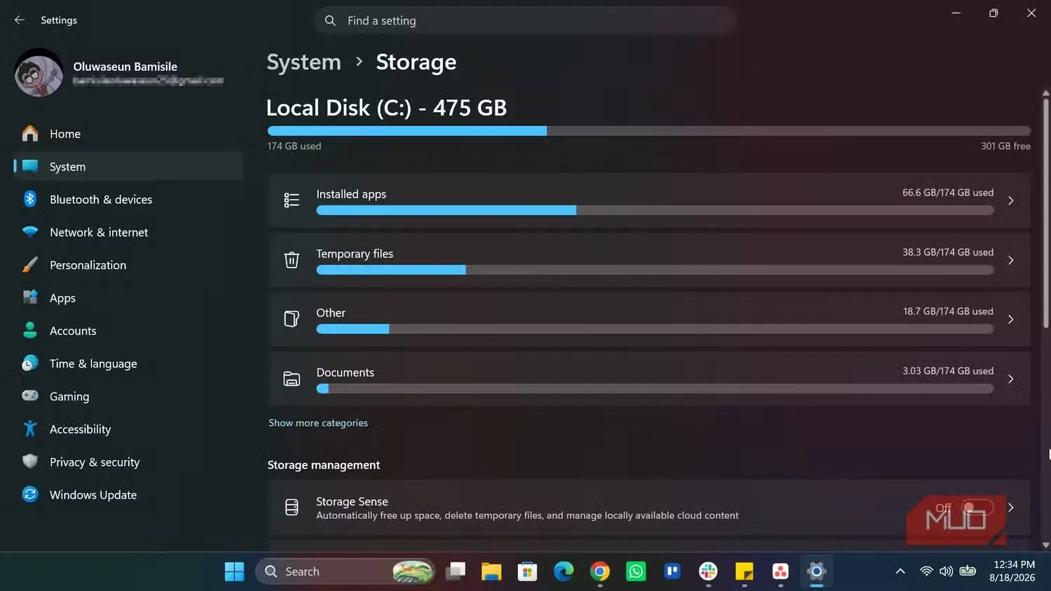The height and width of the screenshot is (591, 1051).
Task: Open WhatsApp from taskbar
Action: 636,571
